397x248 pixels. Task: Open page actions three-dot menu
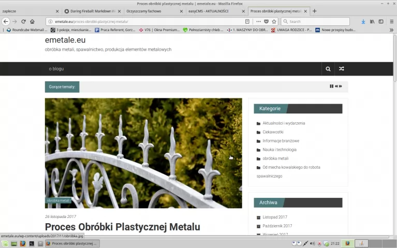coord(258,22)
